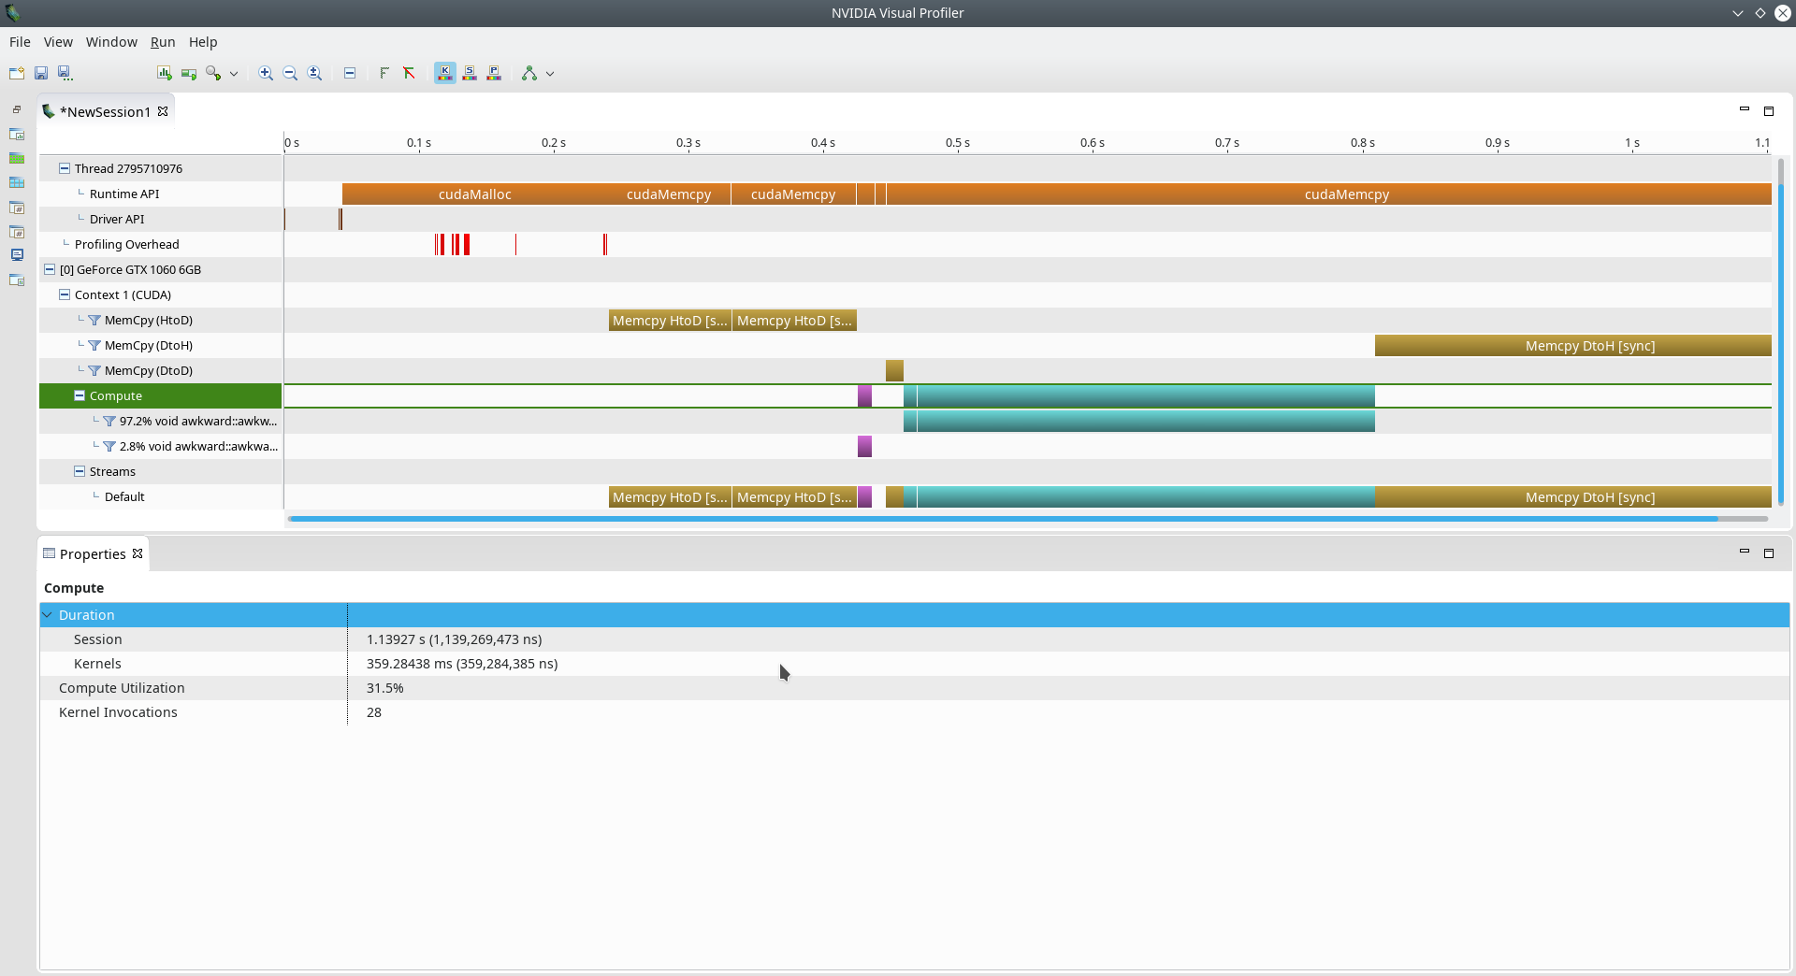
Task: Open the Run menu
Action: (x=163, y=42)
